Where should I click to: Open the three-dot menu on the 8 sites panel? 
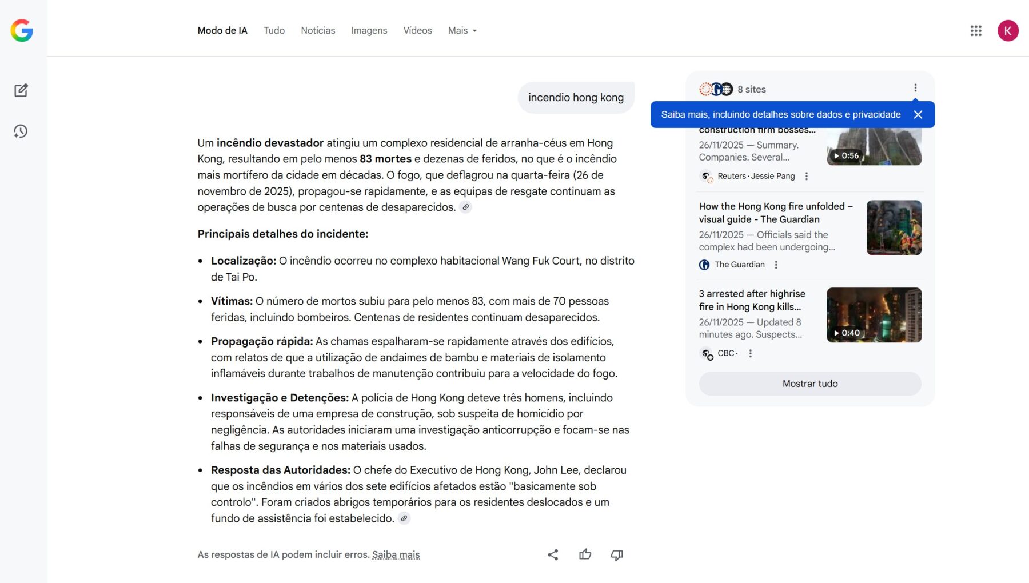coord(916,87)
